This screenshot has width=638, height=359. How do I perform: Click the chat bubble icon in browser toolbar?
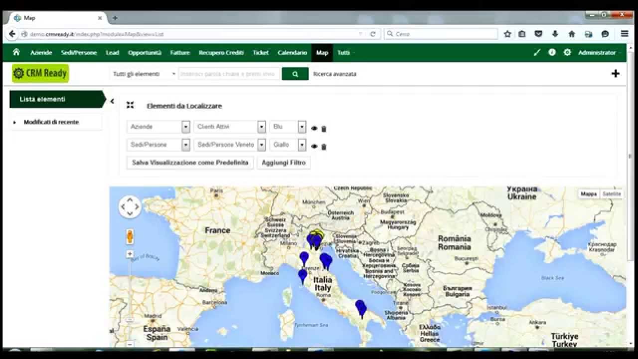(x=605, y=34)
